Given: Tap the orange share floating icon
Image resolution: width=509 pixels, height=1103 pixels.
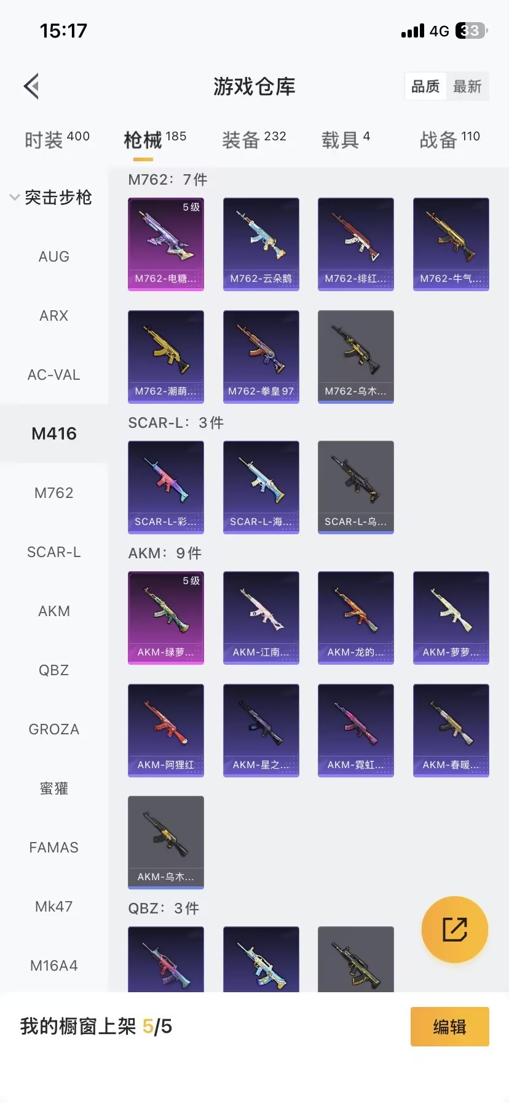Looking at the screenshot, I should click(x=455, y=929).
